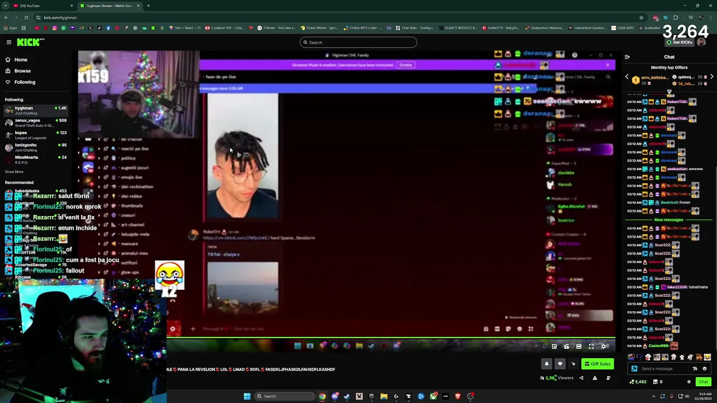Screen dimensions: 717x403
Task: Open Apps bookmark
Action: tap(10, 28)
